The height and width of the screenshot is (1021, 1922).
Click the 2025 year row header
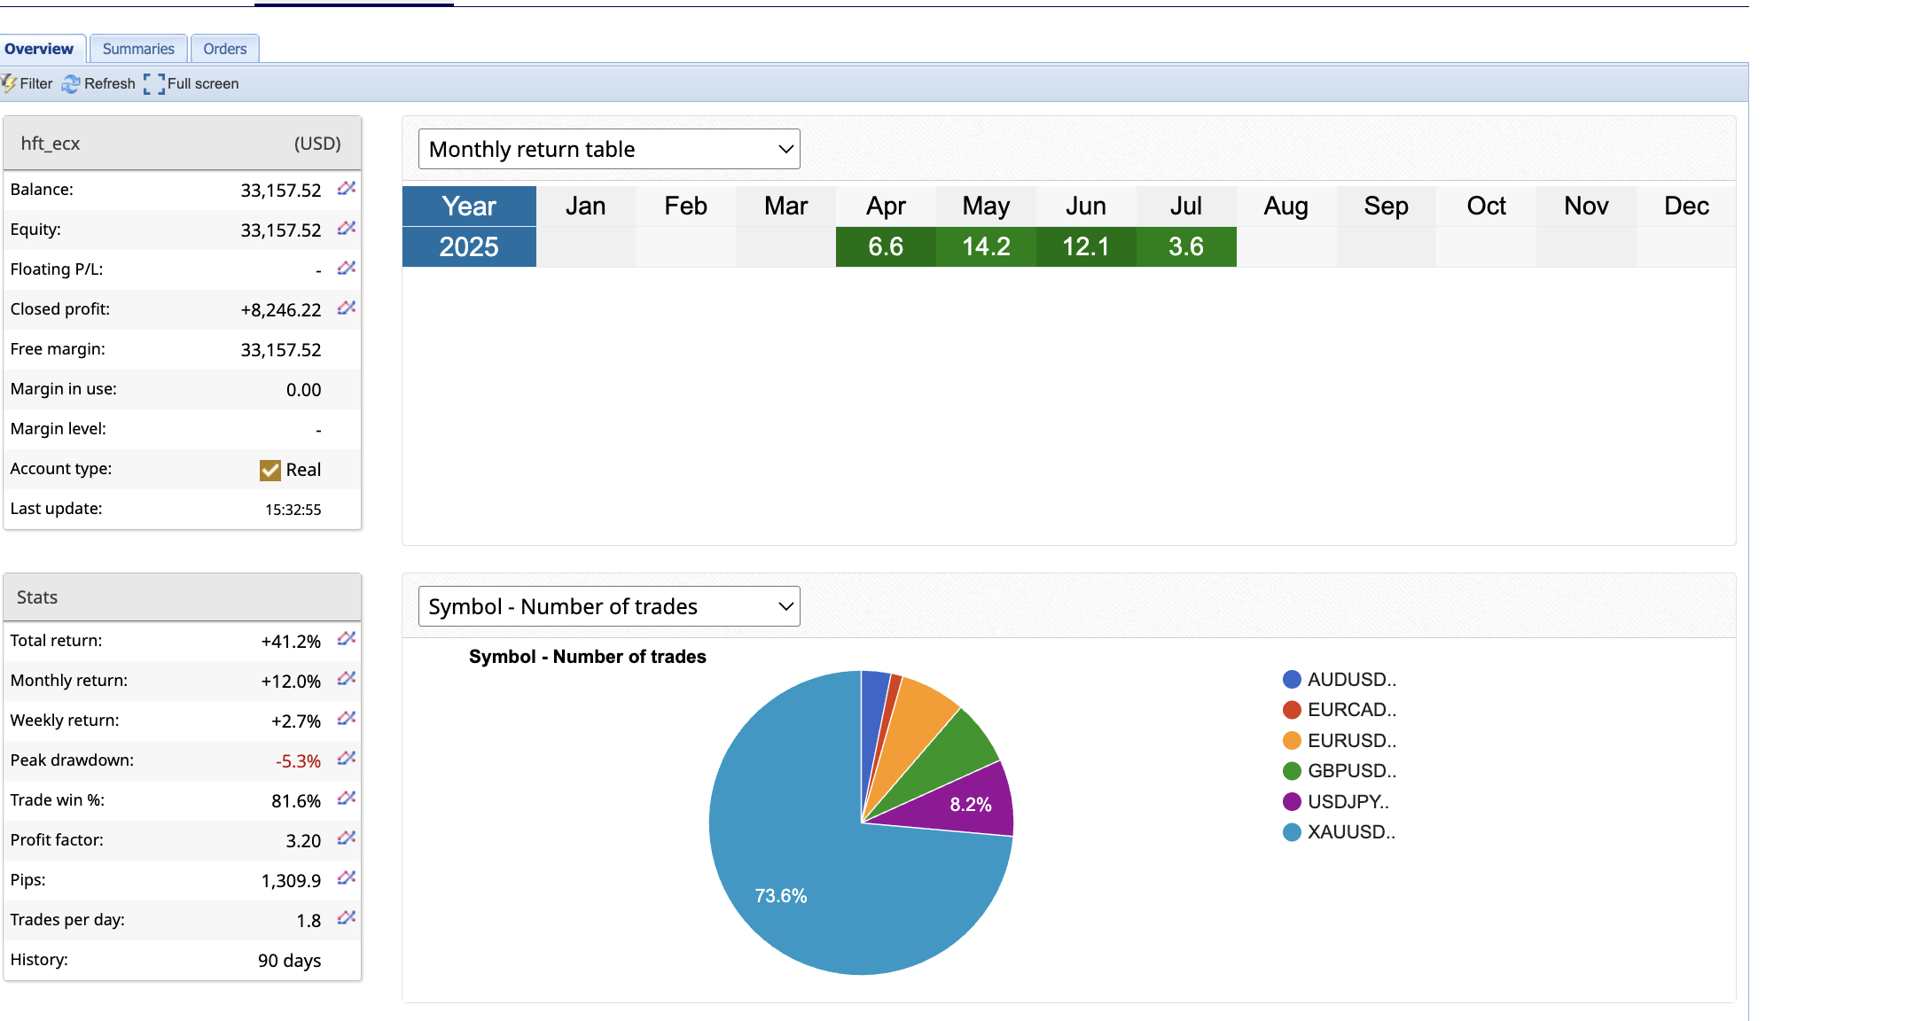(469, 246)
